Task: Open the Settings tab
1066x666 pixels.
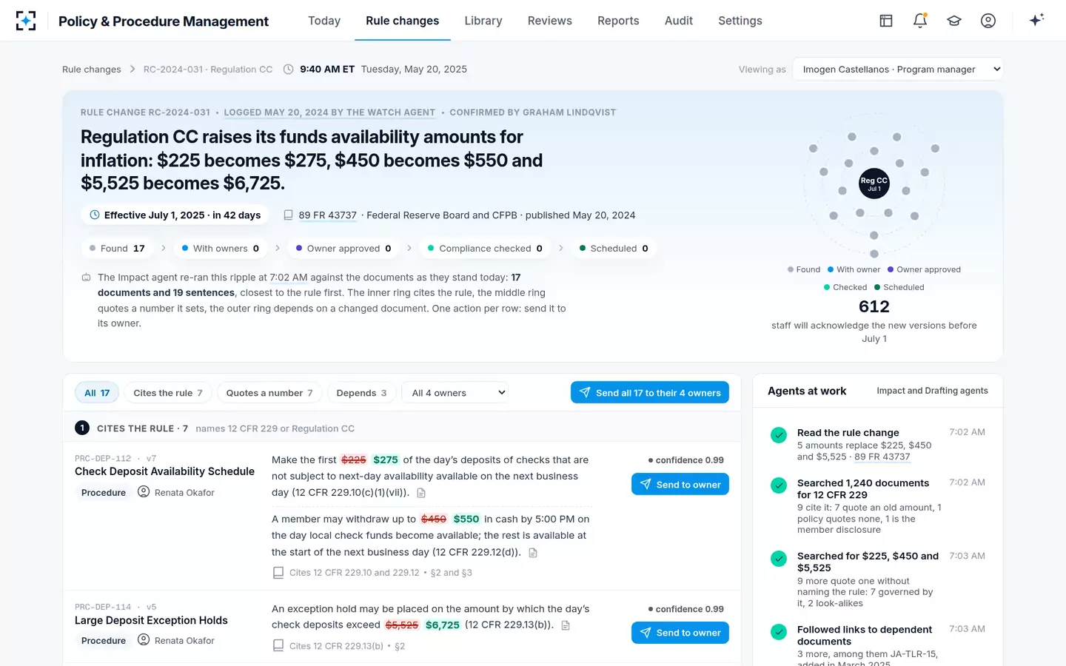Action: point(740,21)
